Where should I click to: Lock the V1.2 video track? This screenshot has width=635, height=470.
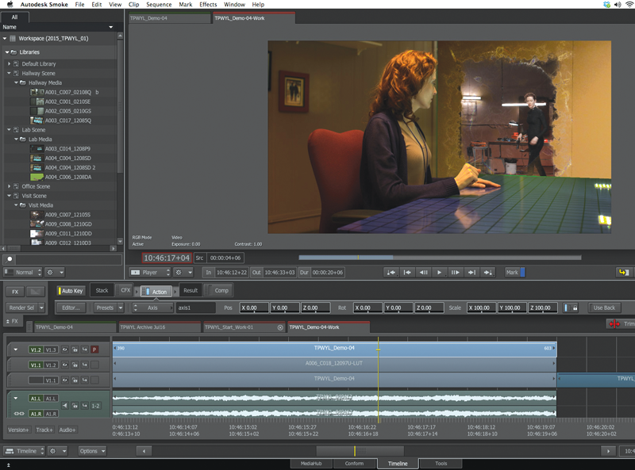point(75,350)
